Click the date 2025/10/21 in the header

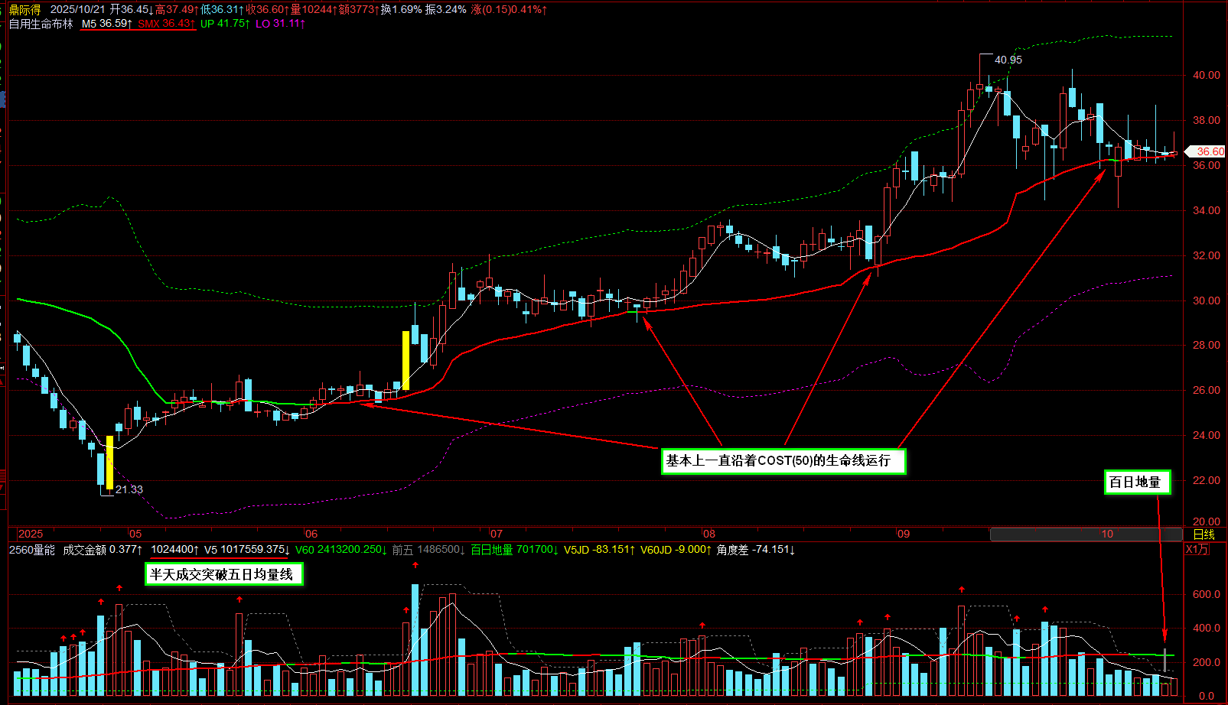[x=78, y=9]
